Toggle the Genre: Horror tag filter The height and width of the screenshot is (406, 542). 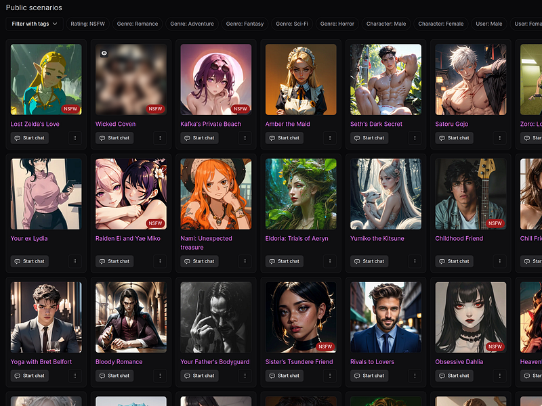pos(337,24)
